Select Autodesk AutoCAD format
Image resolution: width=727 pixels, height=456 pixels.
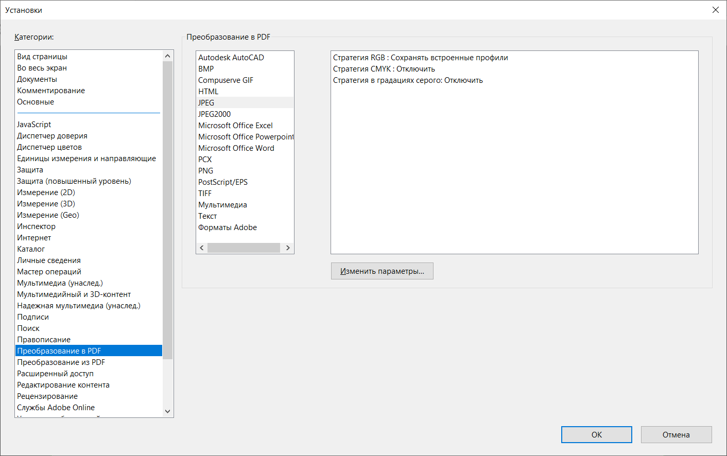tap(231, 58)
